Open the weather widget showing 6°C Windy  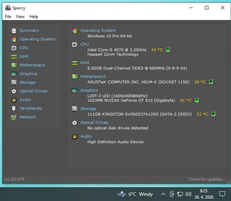(x=135, y=194)
